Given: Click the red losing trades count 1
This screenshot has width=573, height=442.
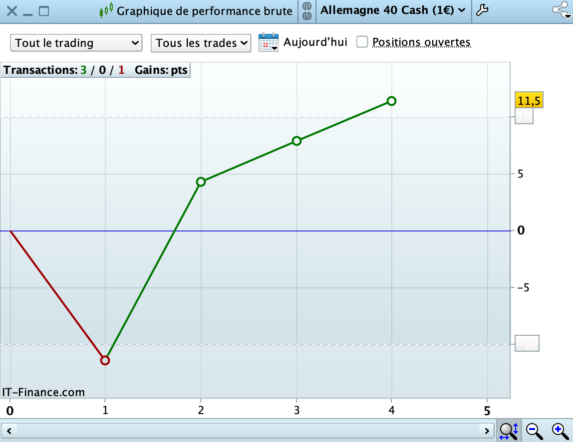Looking at the screenshot, I should 121,70.
